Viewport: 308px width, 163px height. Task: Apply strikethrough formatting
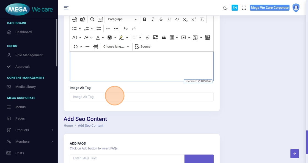(161, 19)
